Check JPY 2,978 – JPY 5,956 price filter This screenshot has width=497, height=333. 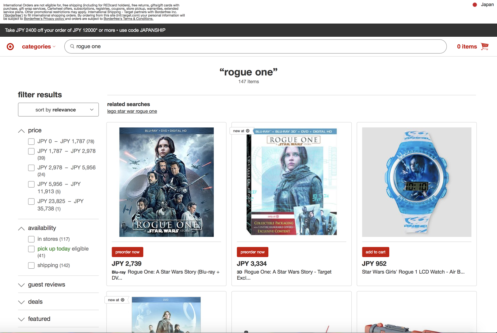(31, 168)
